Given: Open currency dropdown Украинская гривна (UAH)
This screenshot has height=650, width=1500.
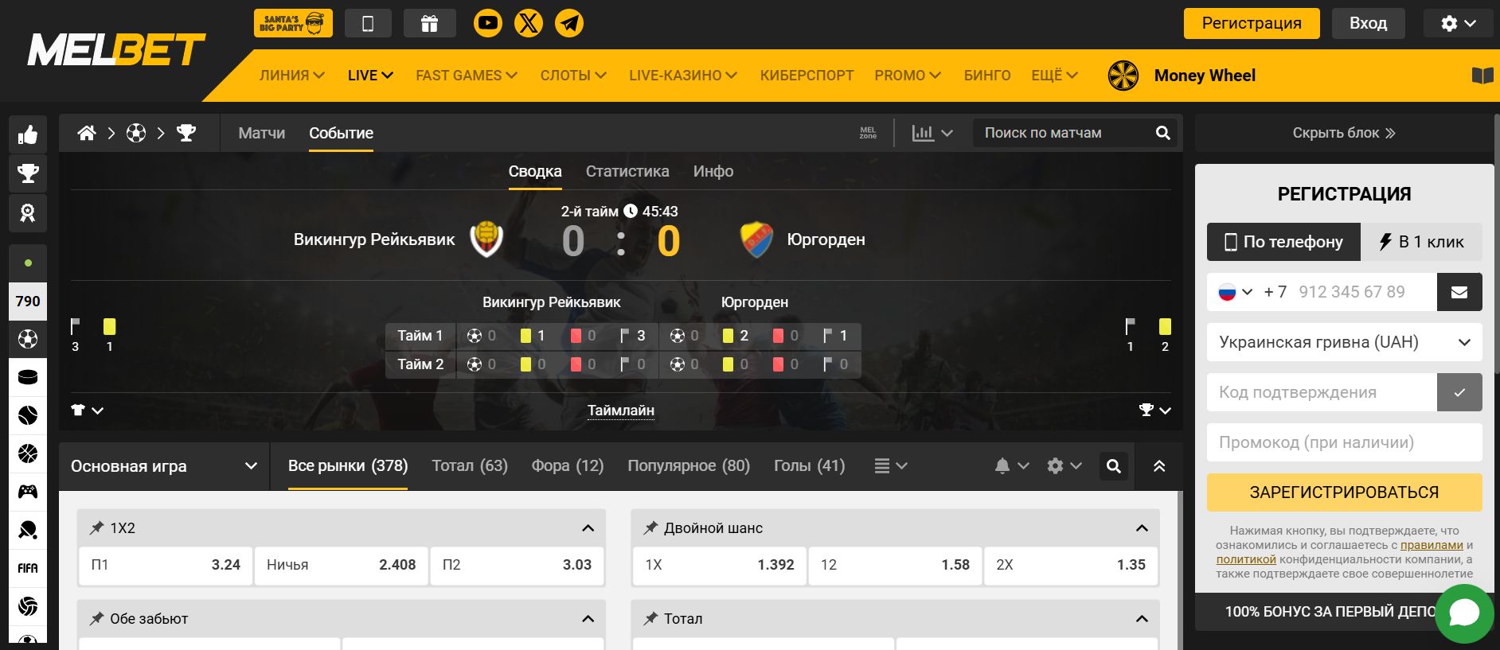Looking at the screenshot, I should click(1344, 342).
